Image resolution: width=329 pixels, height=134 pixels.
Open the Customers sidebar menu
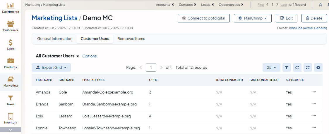point(10,26)
